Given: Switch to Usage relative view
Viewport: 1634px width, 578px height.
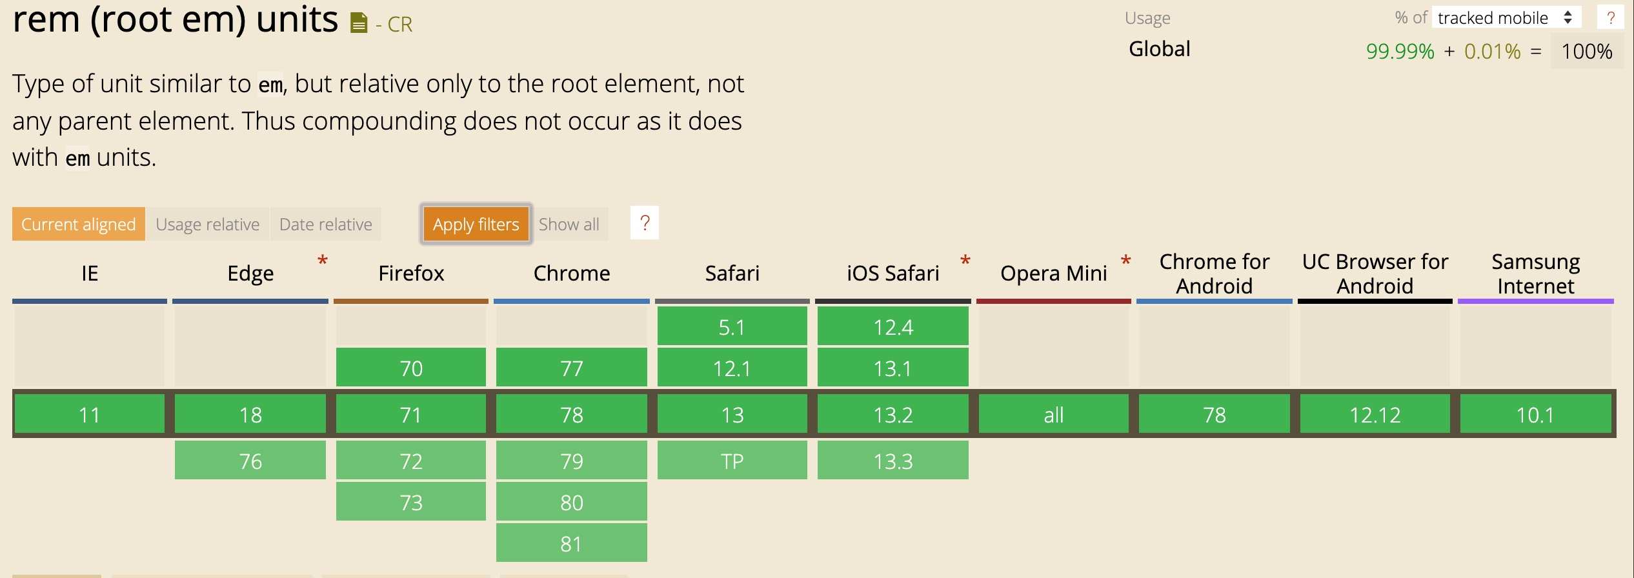Looking at the screenshot, I should (x=208, y=224).
